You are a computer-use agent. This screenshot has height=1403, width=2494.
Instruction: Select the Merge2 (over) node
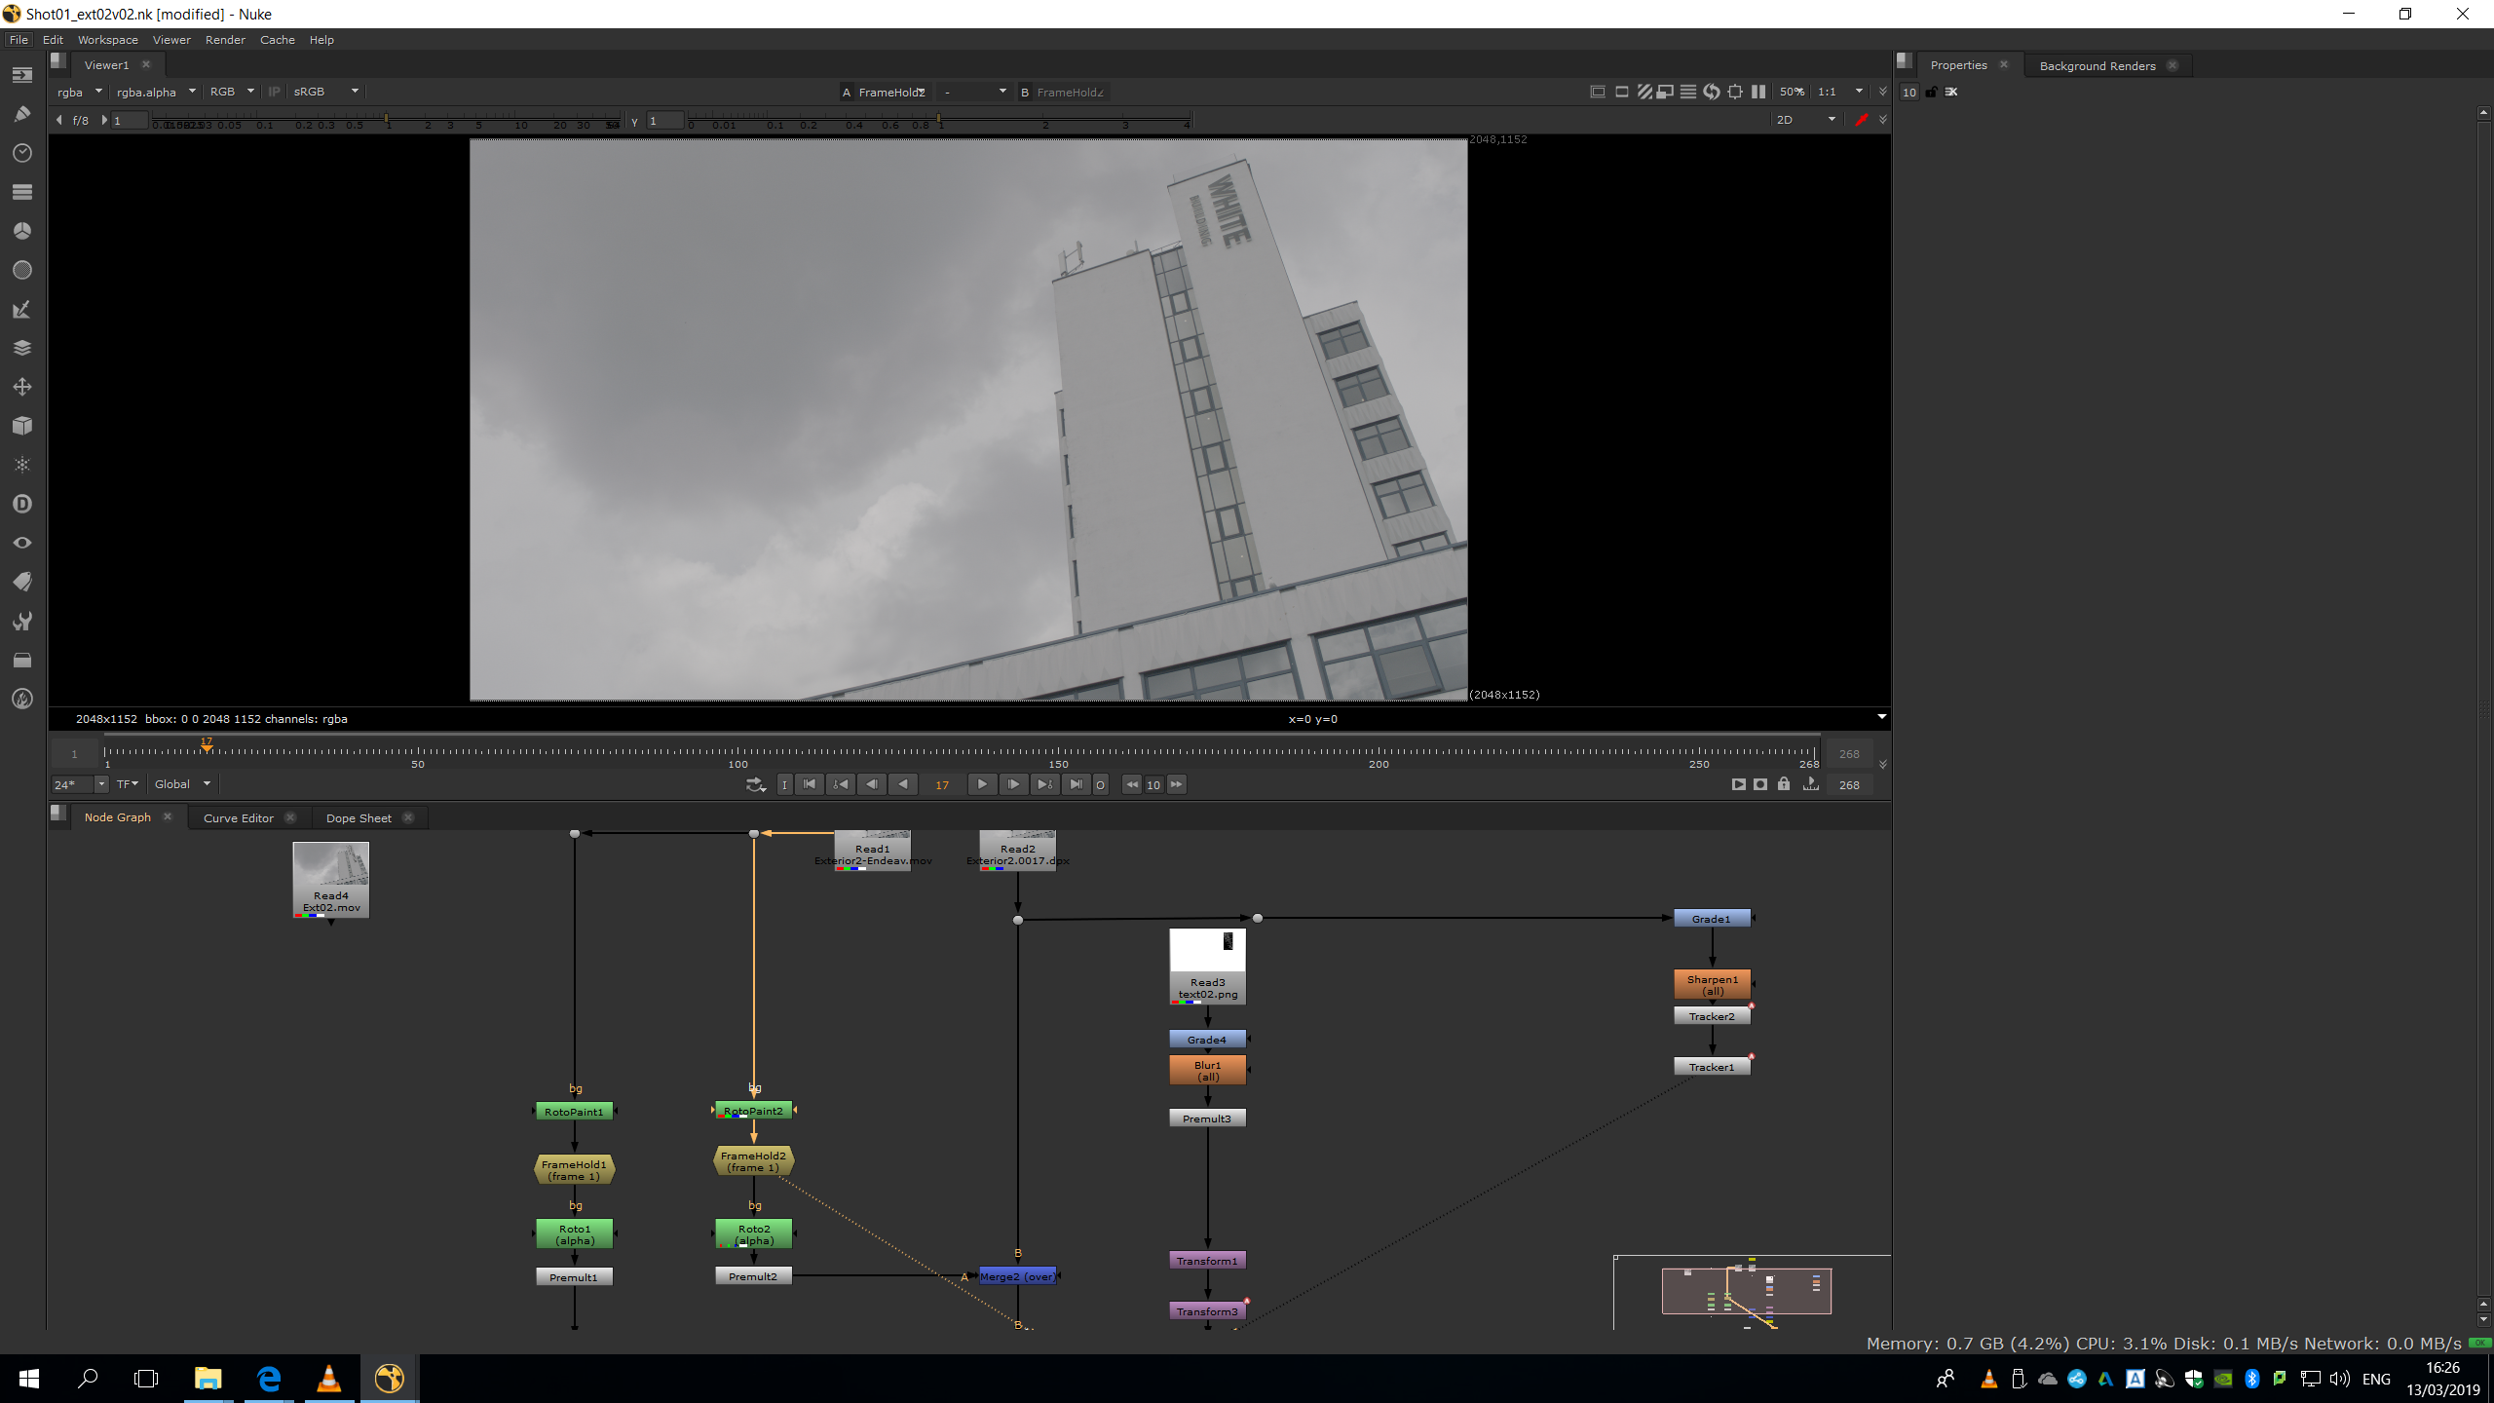1016,1276
